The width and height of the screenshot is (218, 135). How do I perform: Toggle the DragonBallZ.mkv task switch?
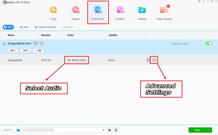pos(209,43)
